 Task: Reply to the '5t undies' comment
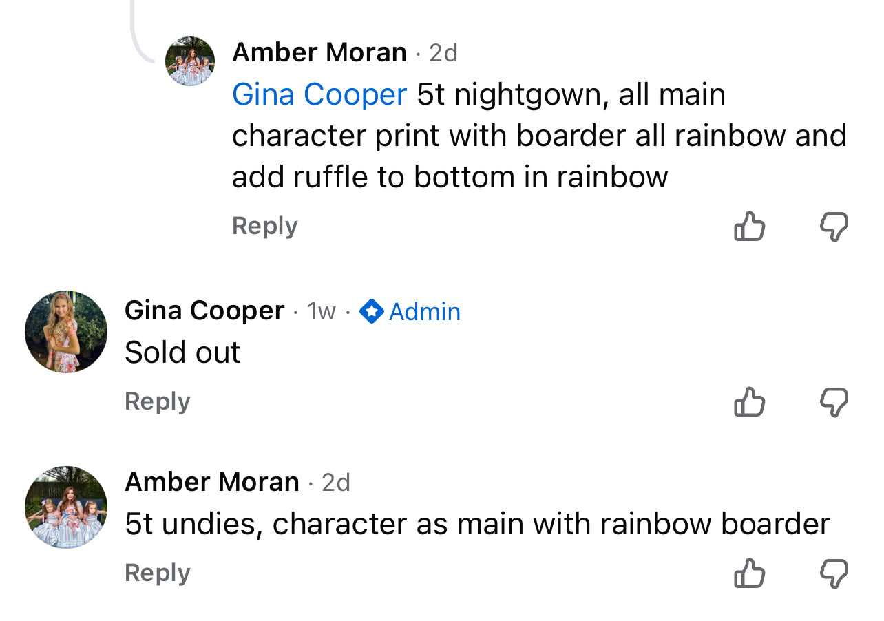coord(157,573)
